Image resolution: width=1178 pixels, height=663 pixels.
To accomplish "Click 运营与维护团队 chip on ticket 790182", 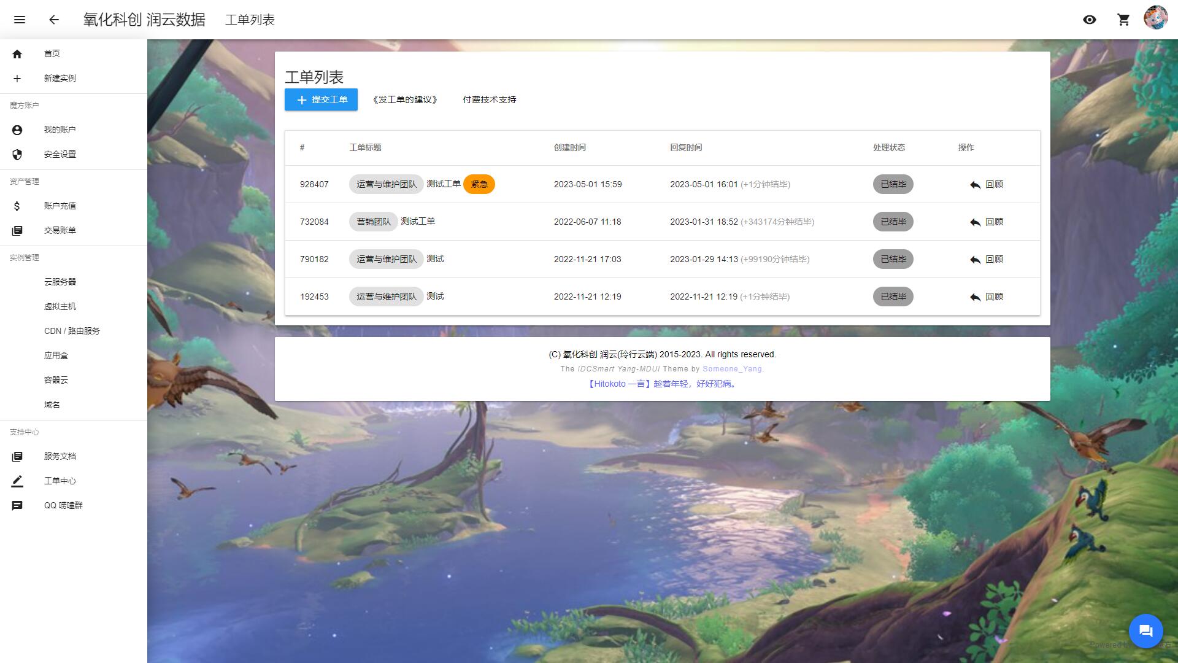I will (387, 259).
